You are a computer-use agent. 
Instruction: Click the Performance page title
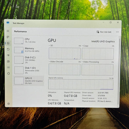pyautogui.click(x=20, y=31)
